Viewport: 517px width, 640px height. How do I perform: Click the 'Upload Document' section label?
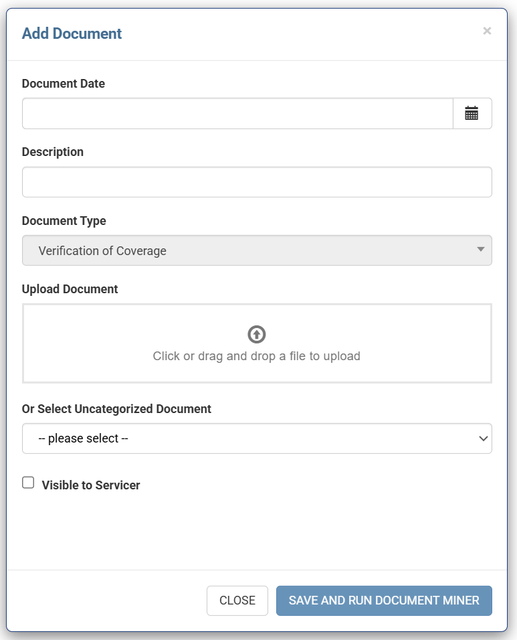(70, 289)
